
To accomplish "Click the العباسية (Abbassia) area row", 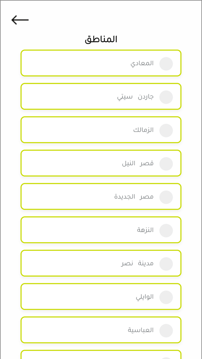I will click(x=101, y=330).
